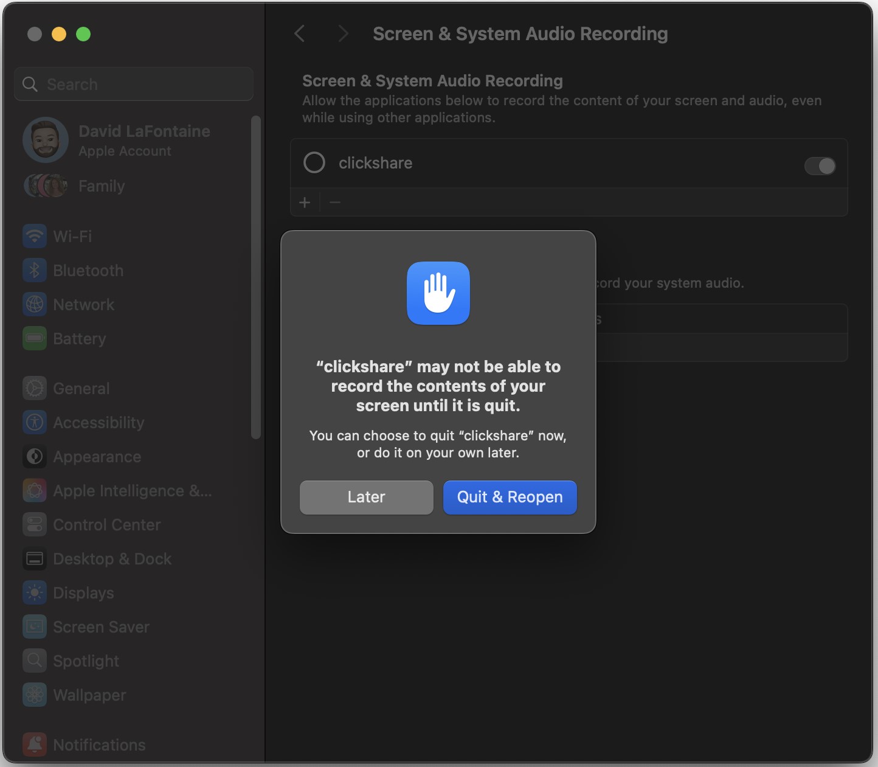Click the Later button
Viewport: 878px width, 767px height.
(x=367, y=497)
